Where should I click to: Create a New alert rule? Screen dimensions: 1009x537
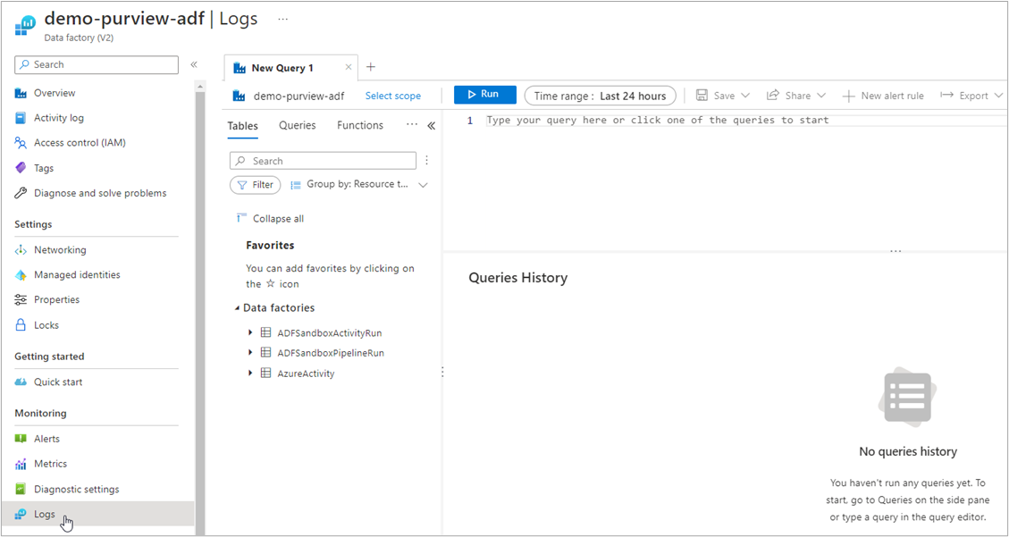point(884,96)
